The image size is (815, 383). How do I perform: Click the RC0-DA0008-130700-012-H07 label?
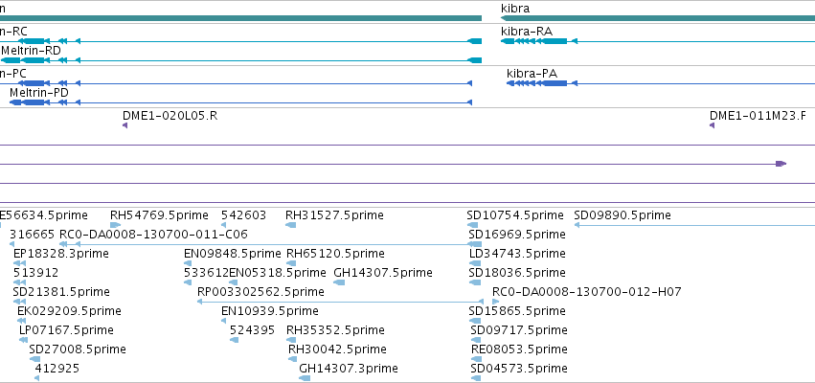(587, 292)
